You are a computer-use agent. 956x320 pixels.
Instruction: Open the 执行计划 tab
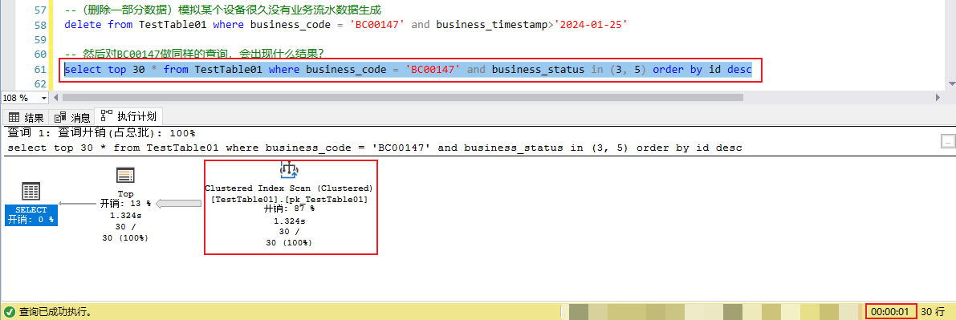(x=129, y=115)
